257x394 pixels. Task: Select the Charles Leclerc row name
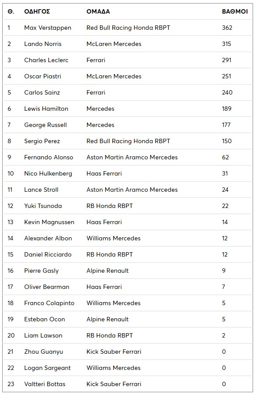46,60
